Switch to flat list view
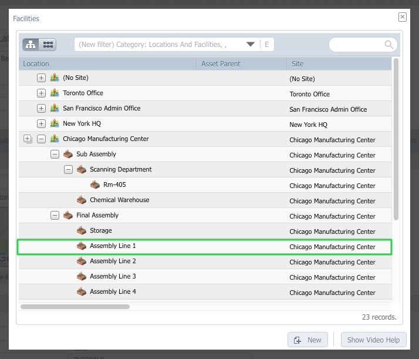The image size is (419, 359). pos(48,45)
